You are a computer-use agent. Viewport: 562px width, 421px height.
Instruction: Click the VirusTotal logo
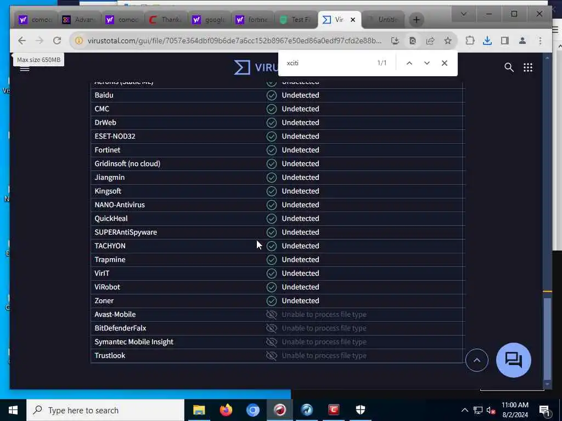256,67
